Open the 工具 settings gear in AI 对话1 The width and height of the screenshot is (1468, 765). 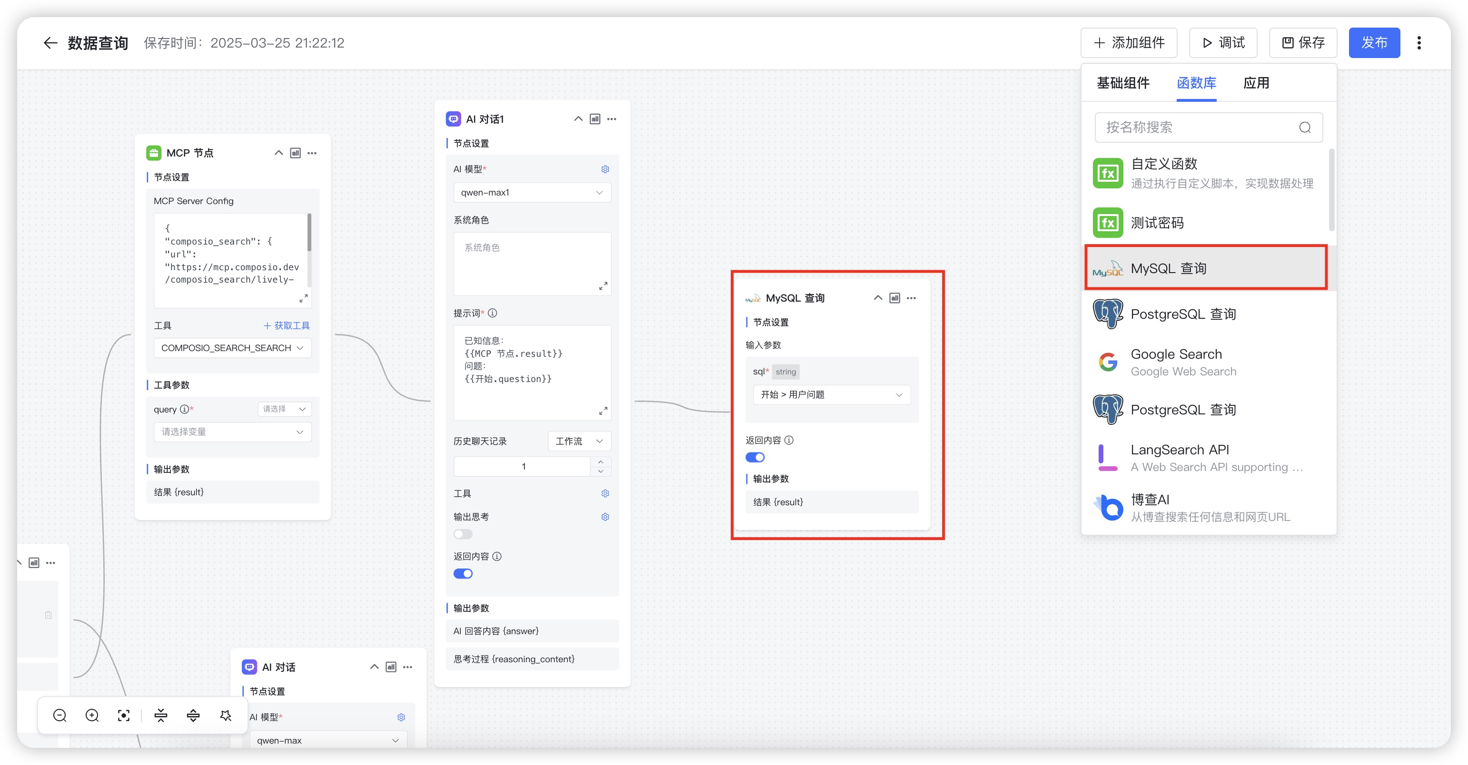coord(605,493)
